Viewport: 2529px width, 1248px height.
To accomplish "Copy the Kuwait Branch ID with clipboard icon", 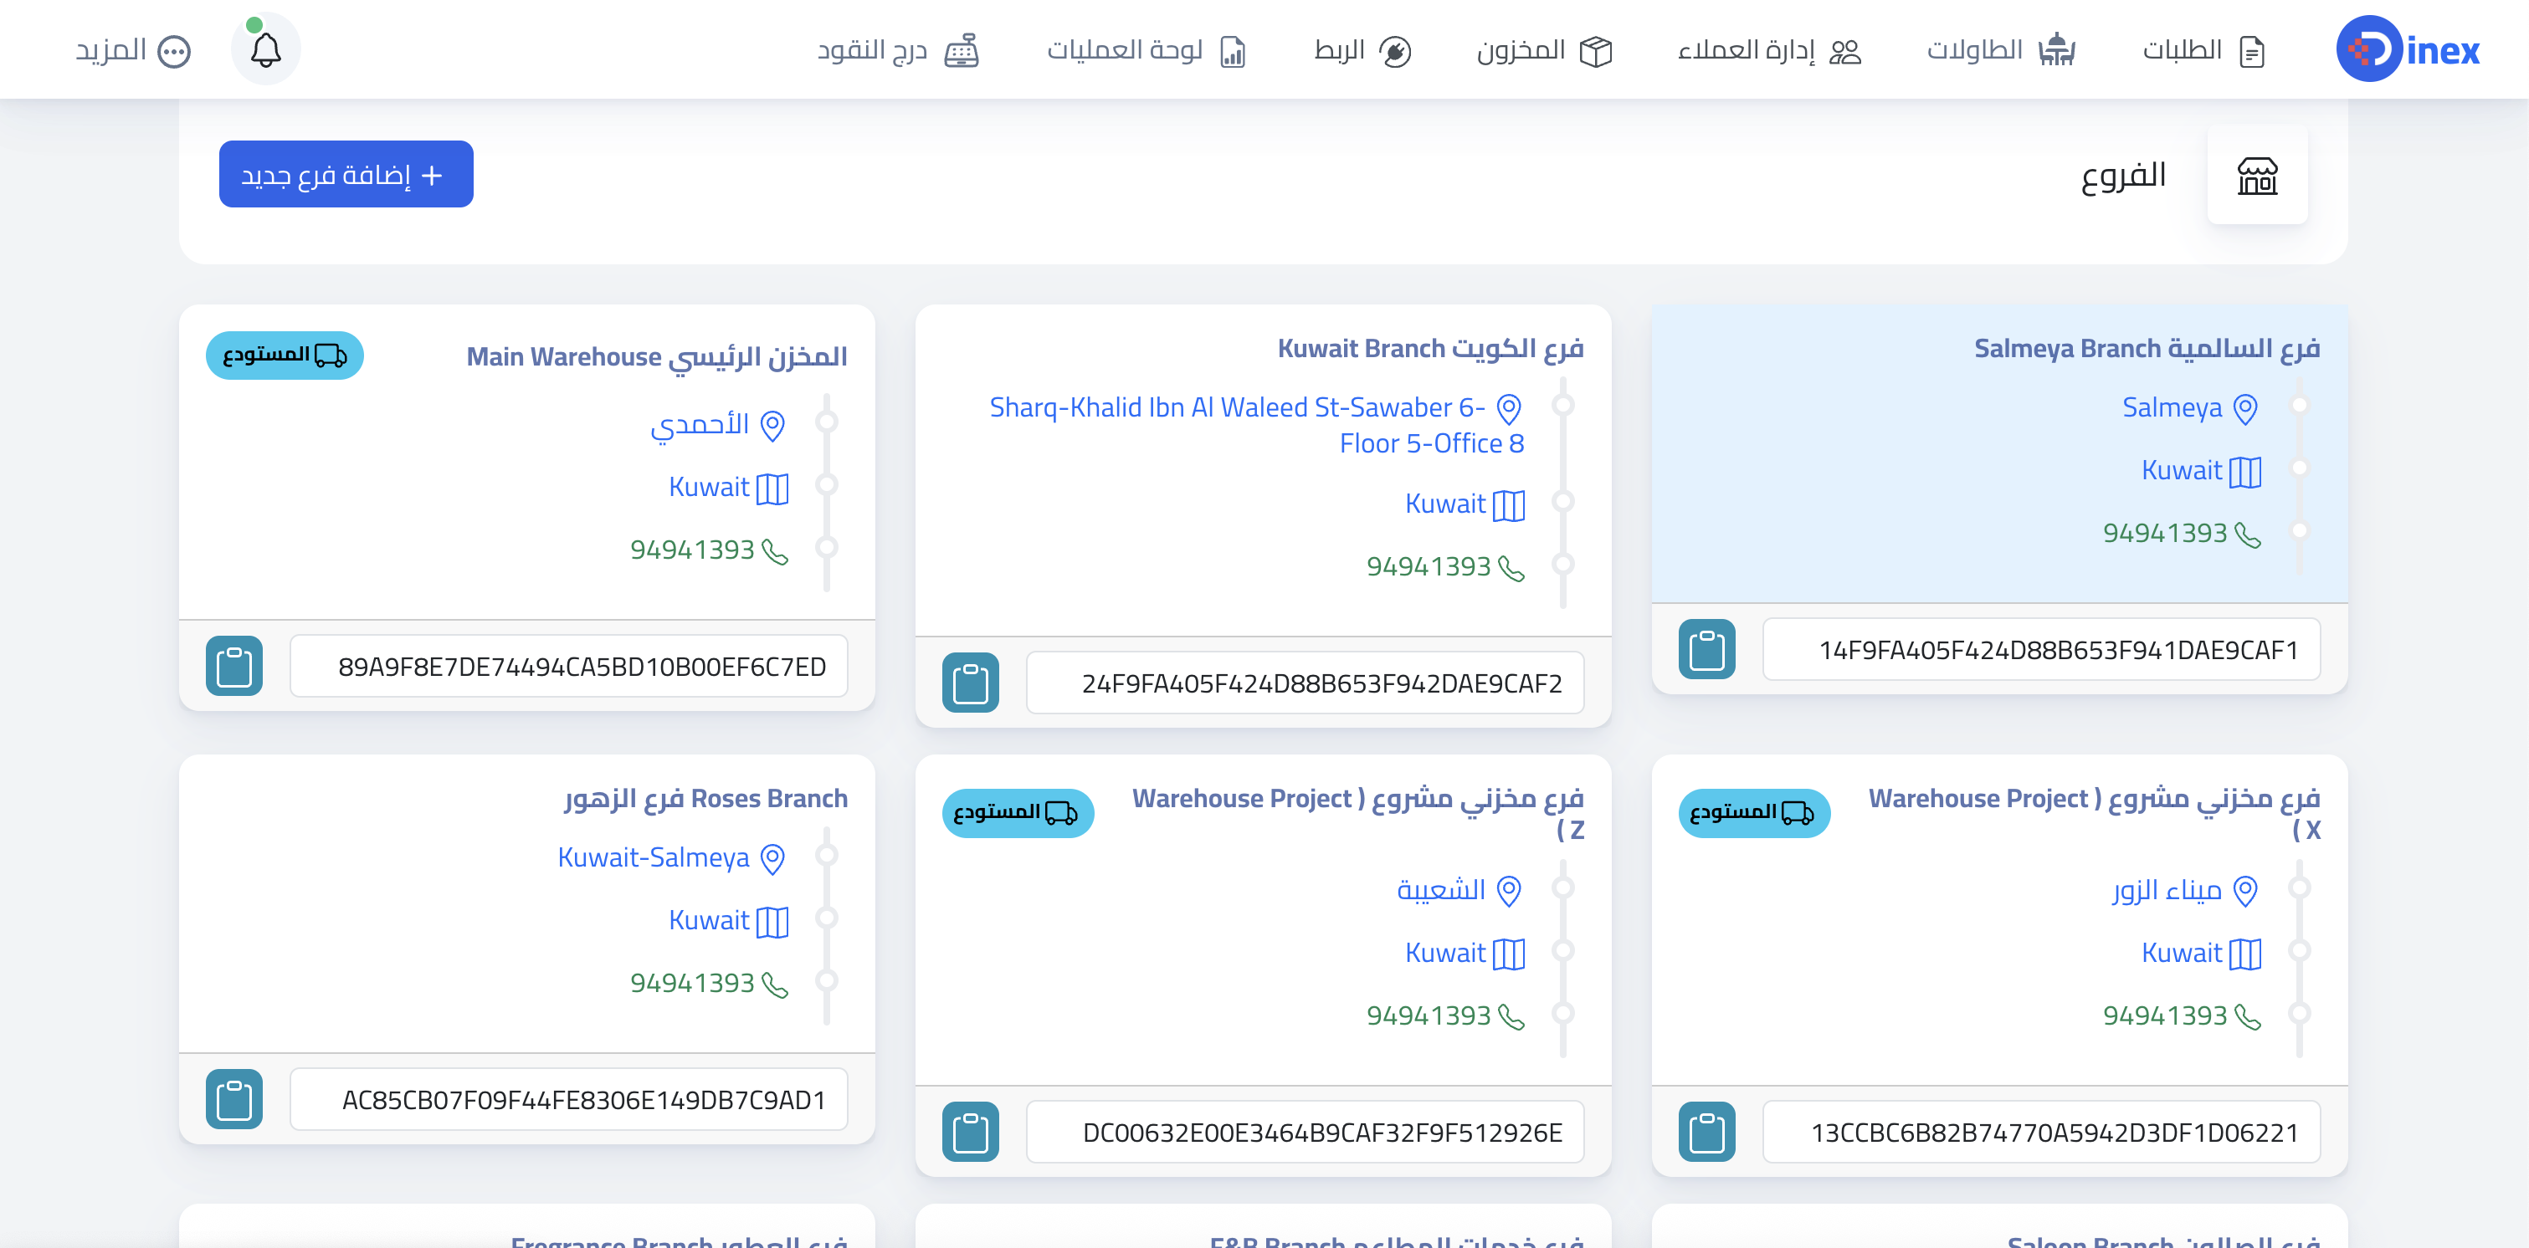I will tap(970, 682).
